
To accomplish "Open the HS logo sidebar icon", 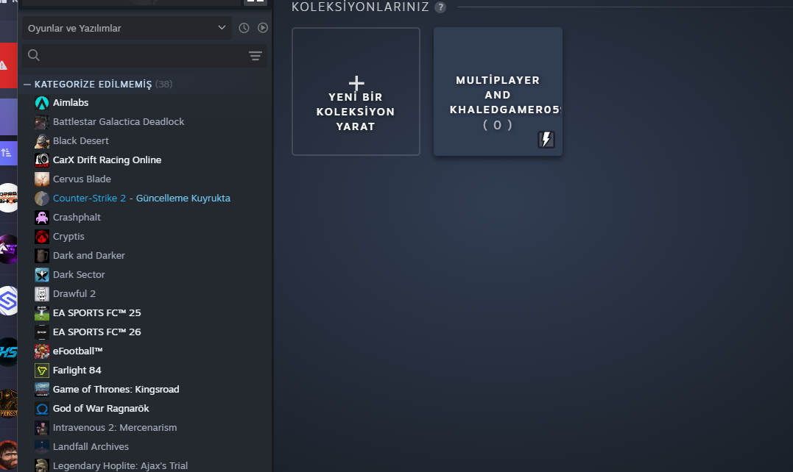I will (9, 352).
